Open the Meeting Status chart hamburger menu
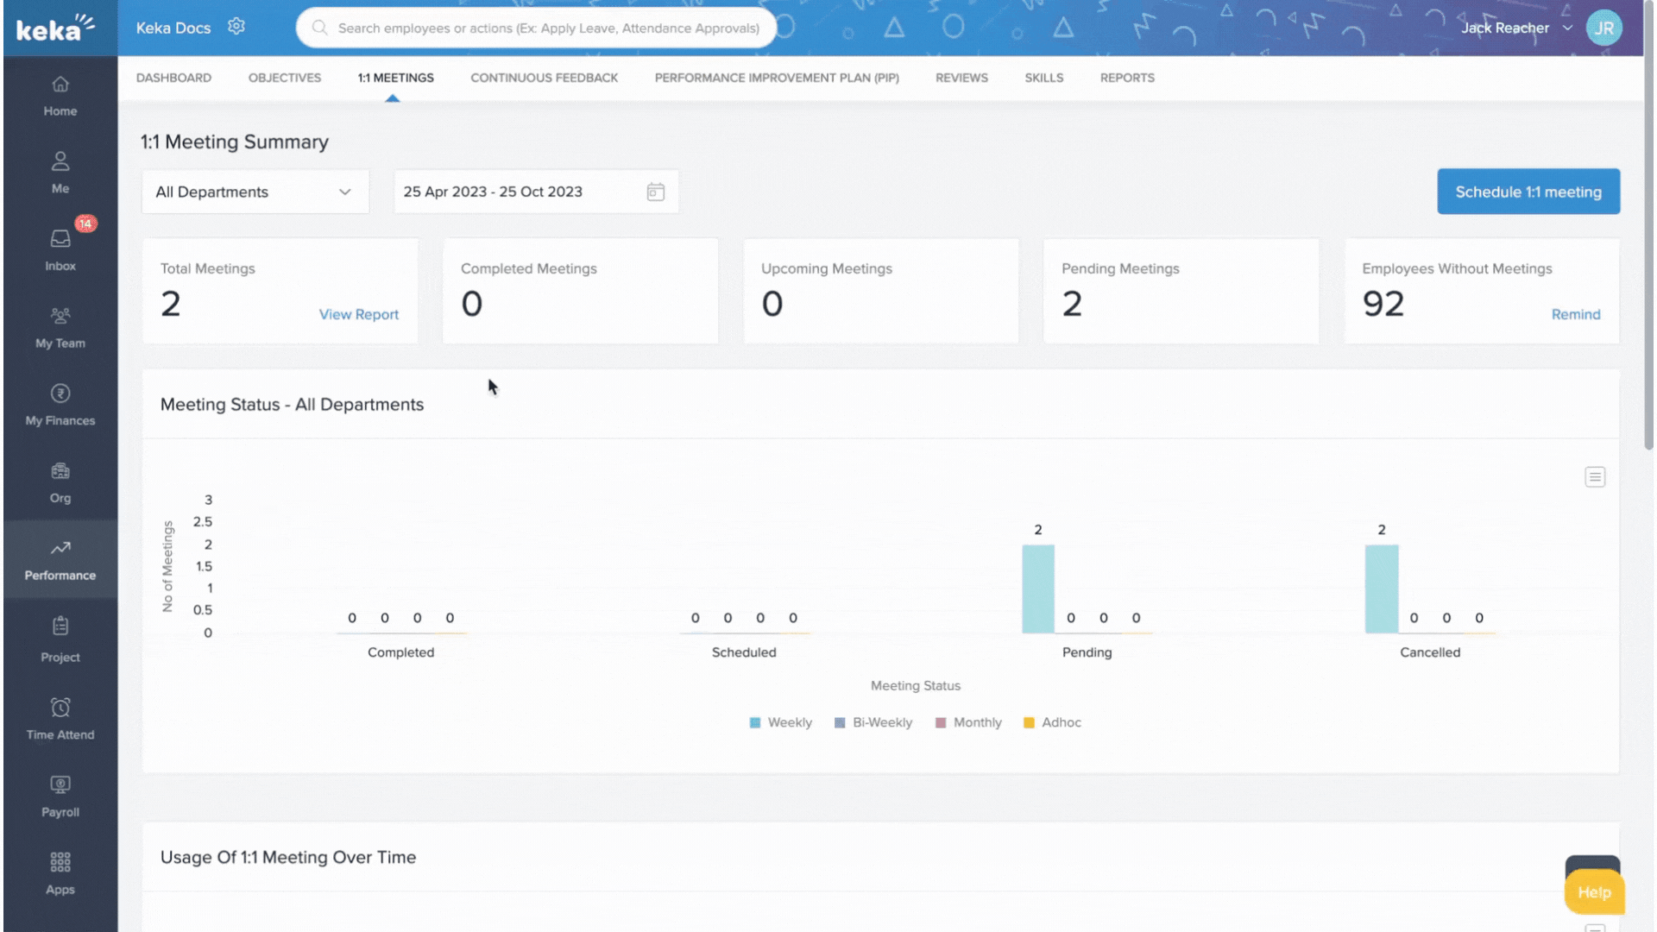Image resolution: width=1657 pixels, height=932 pixels. 1595,477
